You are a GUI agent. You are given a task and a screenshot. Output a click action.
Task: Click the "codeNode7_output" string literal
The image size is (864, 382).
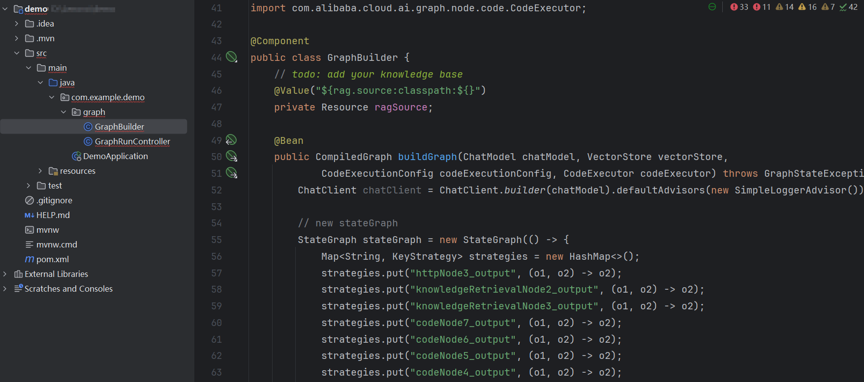[x=463, y=323]
